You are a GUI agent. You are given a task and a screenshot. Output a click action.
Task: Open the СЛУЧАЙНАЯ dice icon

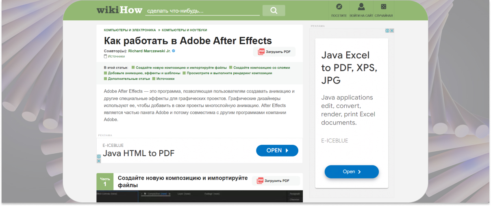[x=384, y=7]
